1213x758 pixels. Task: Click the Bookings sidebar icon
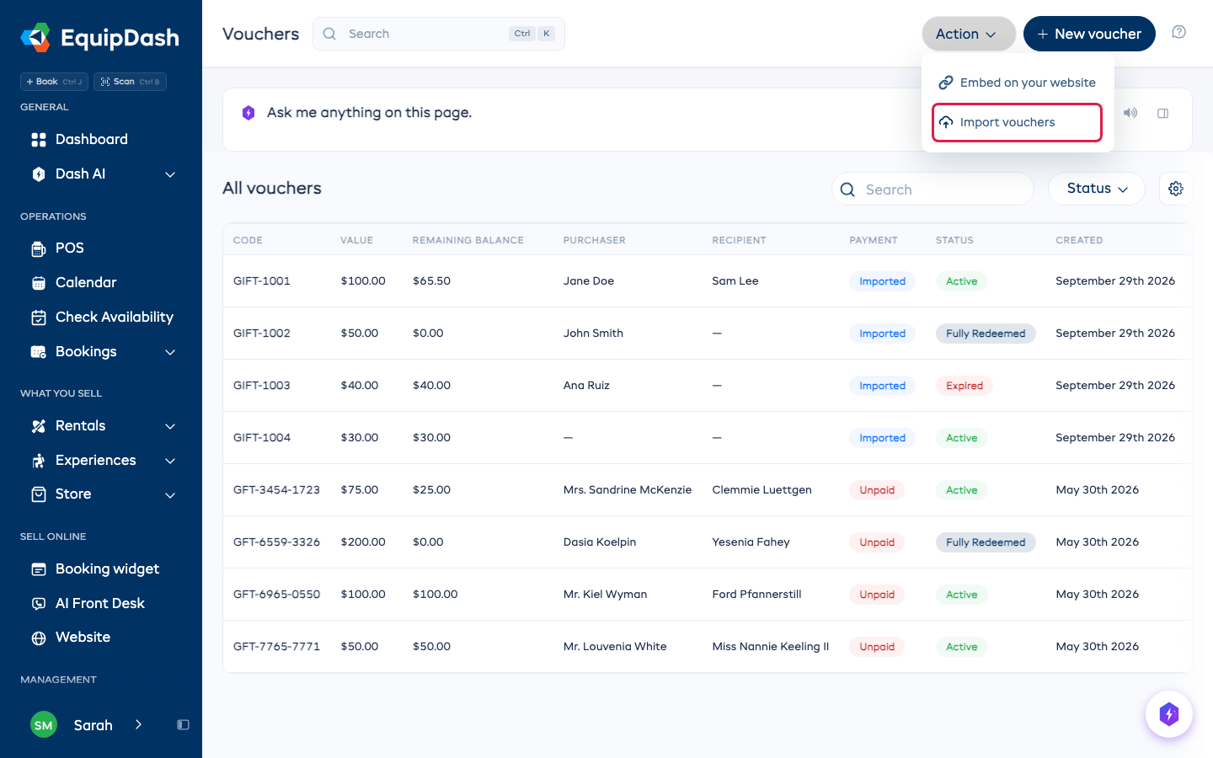tap(39, 352)
